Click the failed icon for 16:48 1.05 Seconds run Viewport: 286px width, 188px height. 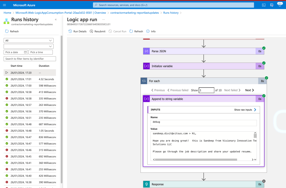[7, 130]
